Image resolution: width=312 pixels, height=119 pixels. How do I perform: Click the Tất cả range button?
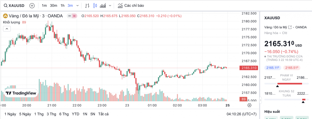tap(103, 114)
